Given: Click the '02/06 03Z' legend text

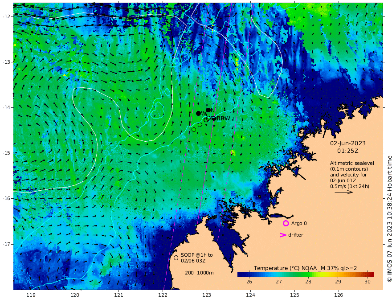Looking at the screenshot, I should pyautogui.click(x=193, y=261).
